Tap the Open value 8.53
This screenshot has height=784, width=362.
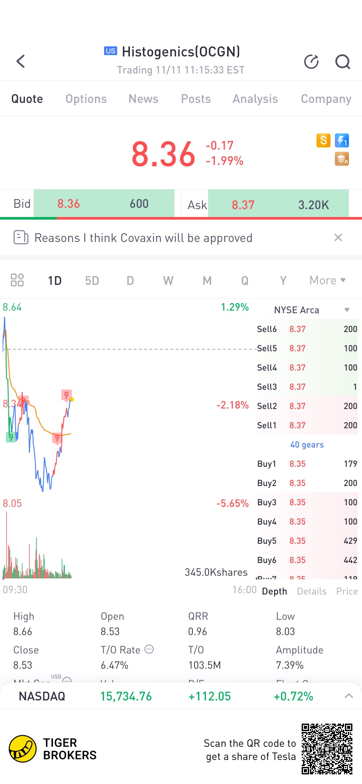tap(110, 631)
